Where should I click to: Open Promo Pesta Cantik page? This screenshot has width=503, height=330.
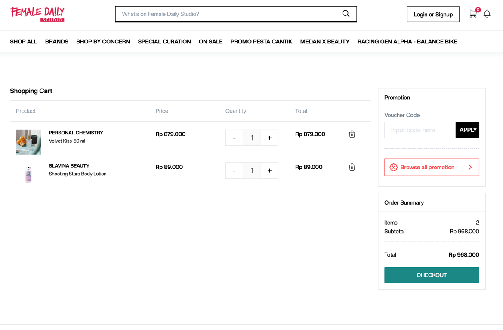262,42
